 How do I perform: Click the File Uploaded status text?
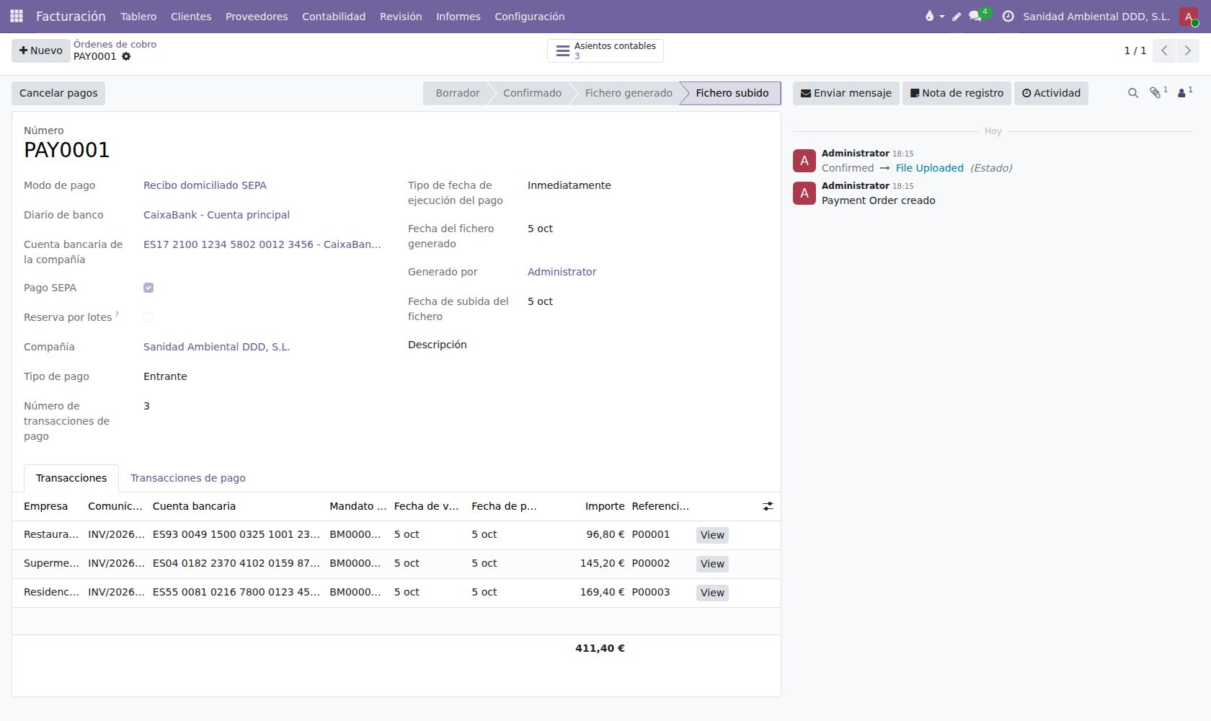click(x=929, y=168)
